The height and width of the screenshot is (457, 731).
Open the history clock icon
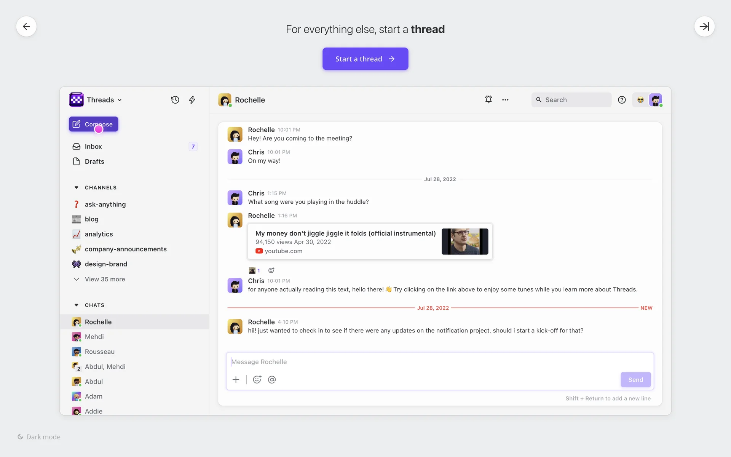[175, 100]
